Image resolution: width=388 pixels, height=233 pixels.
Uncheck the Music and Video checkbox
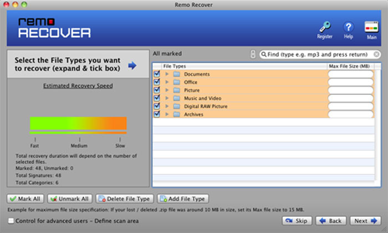pos(157,98)
